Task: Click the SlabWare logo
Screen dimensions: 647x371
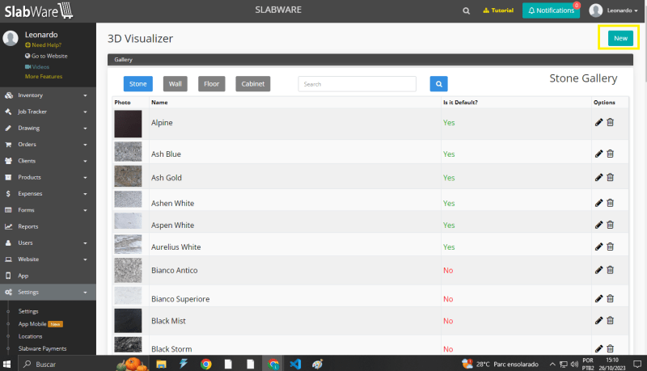Action: (x=39, y=11)
